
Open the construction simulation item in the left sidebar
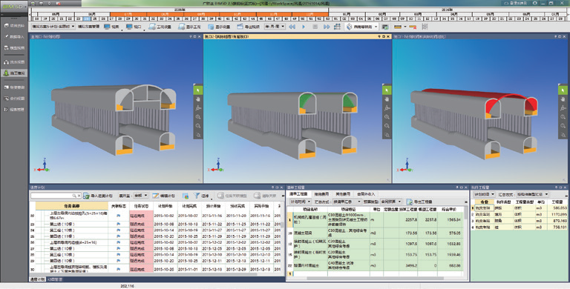(14, 73)
